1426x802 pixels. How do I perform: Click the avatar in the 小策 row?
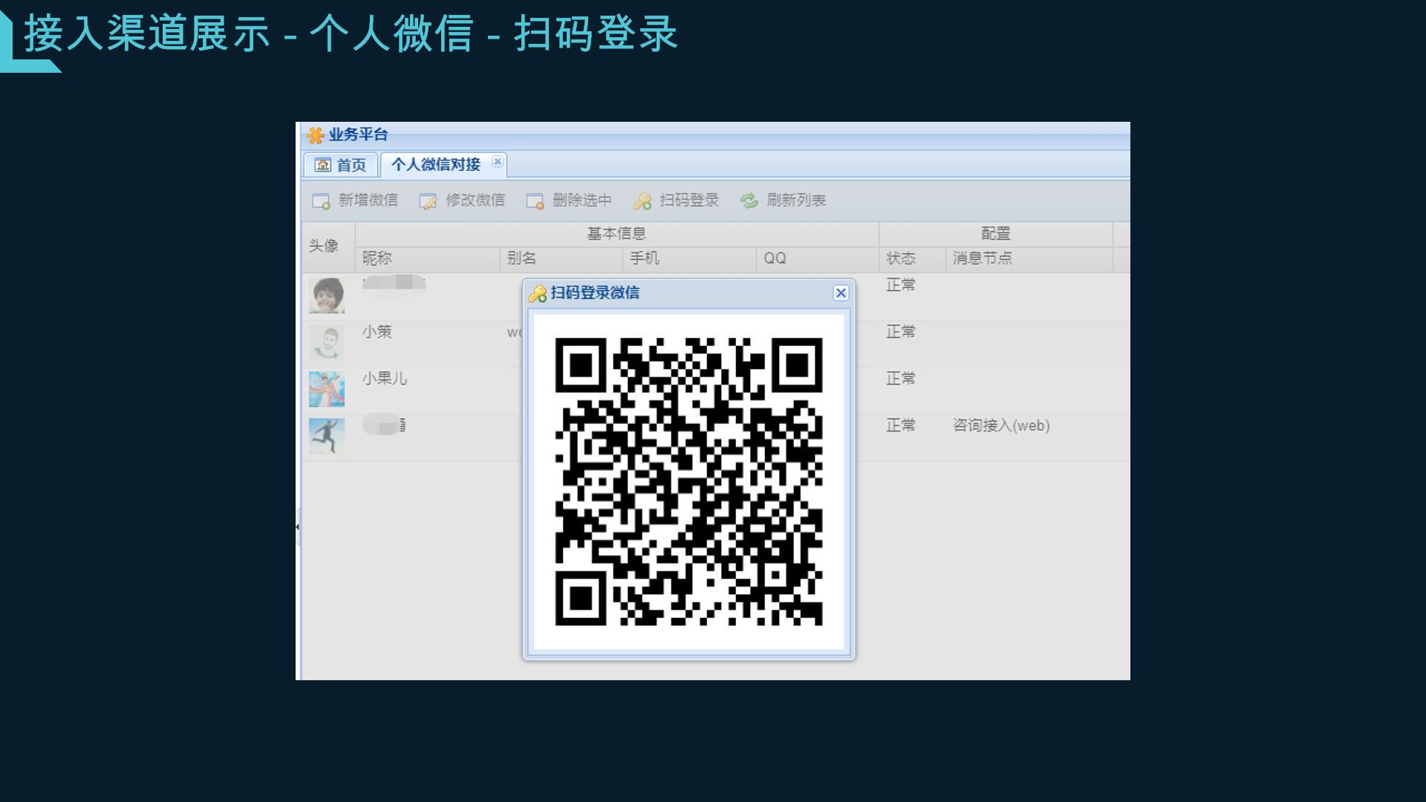[x=327, y=342]
